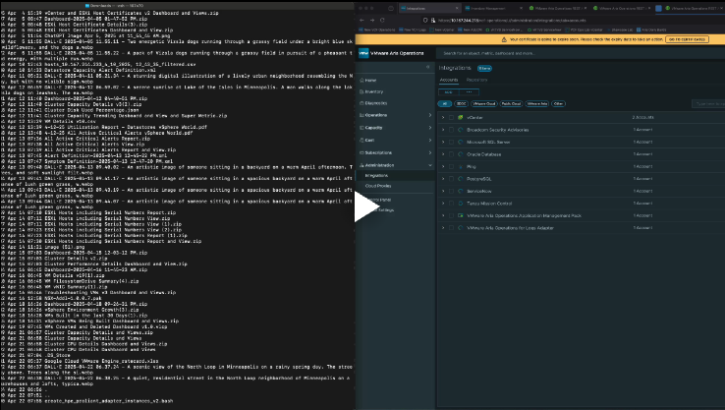The width and height of the screenshot is (725, 410).
Task: Click the Broadcom Security Advisories icon
Action: tap(461, 130)
